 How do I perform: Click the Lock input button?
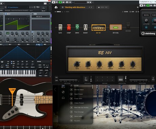[x=56, y=80]
